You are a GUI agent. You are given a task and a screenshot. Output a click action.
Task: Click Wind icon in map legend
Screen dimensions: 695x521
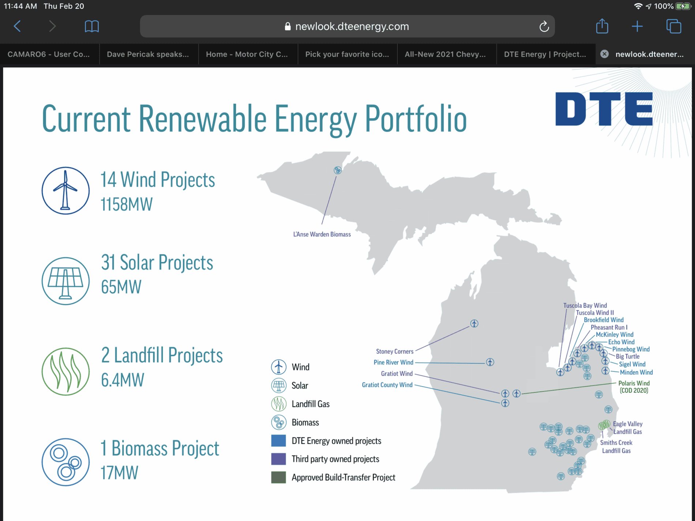coord(279,367)
